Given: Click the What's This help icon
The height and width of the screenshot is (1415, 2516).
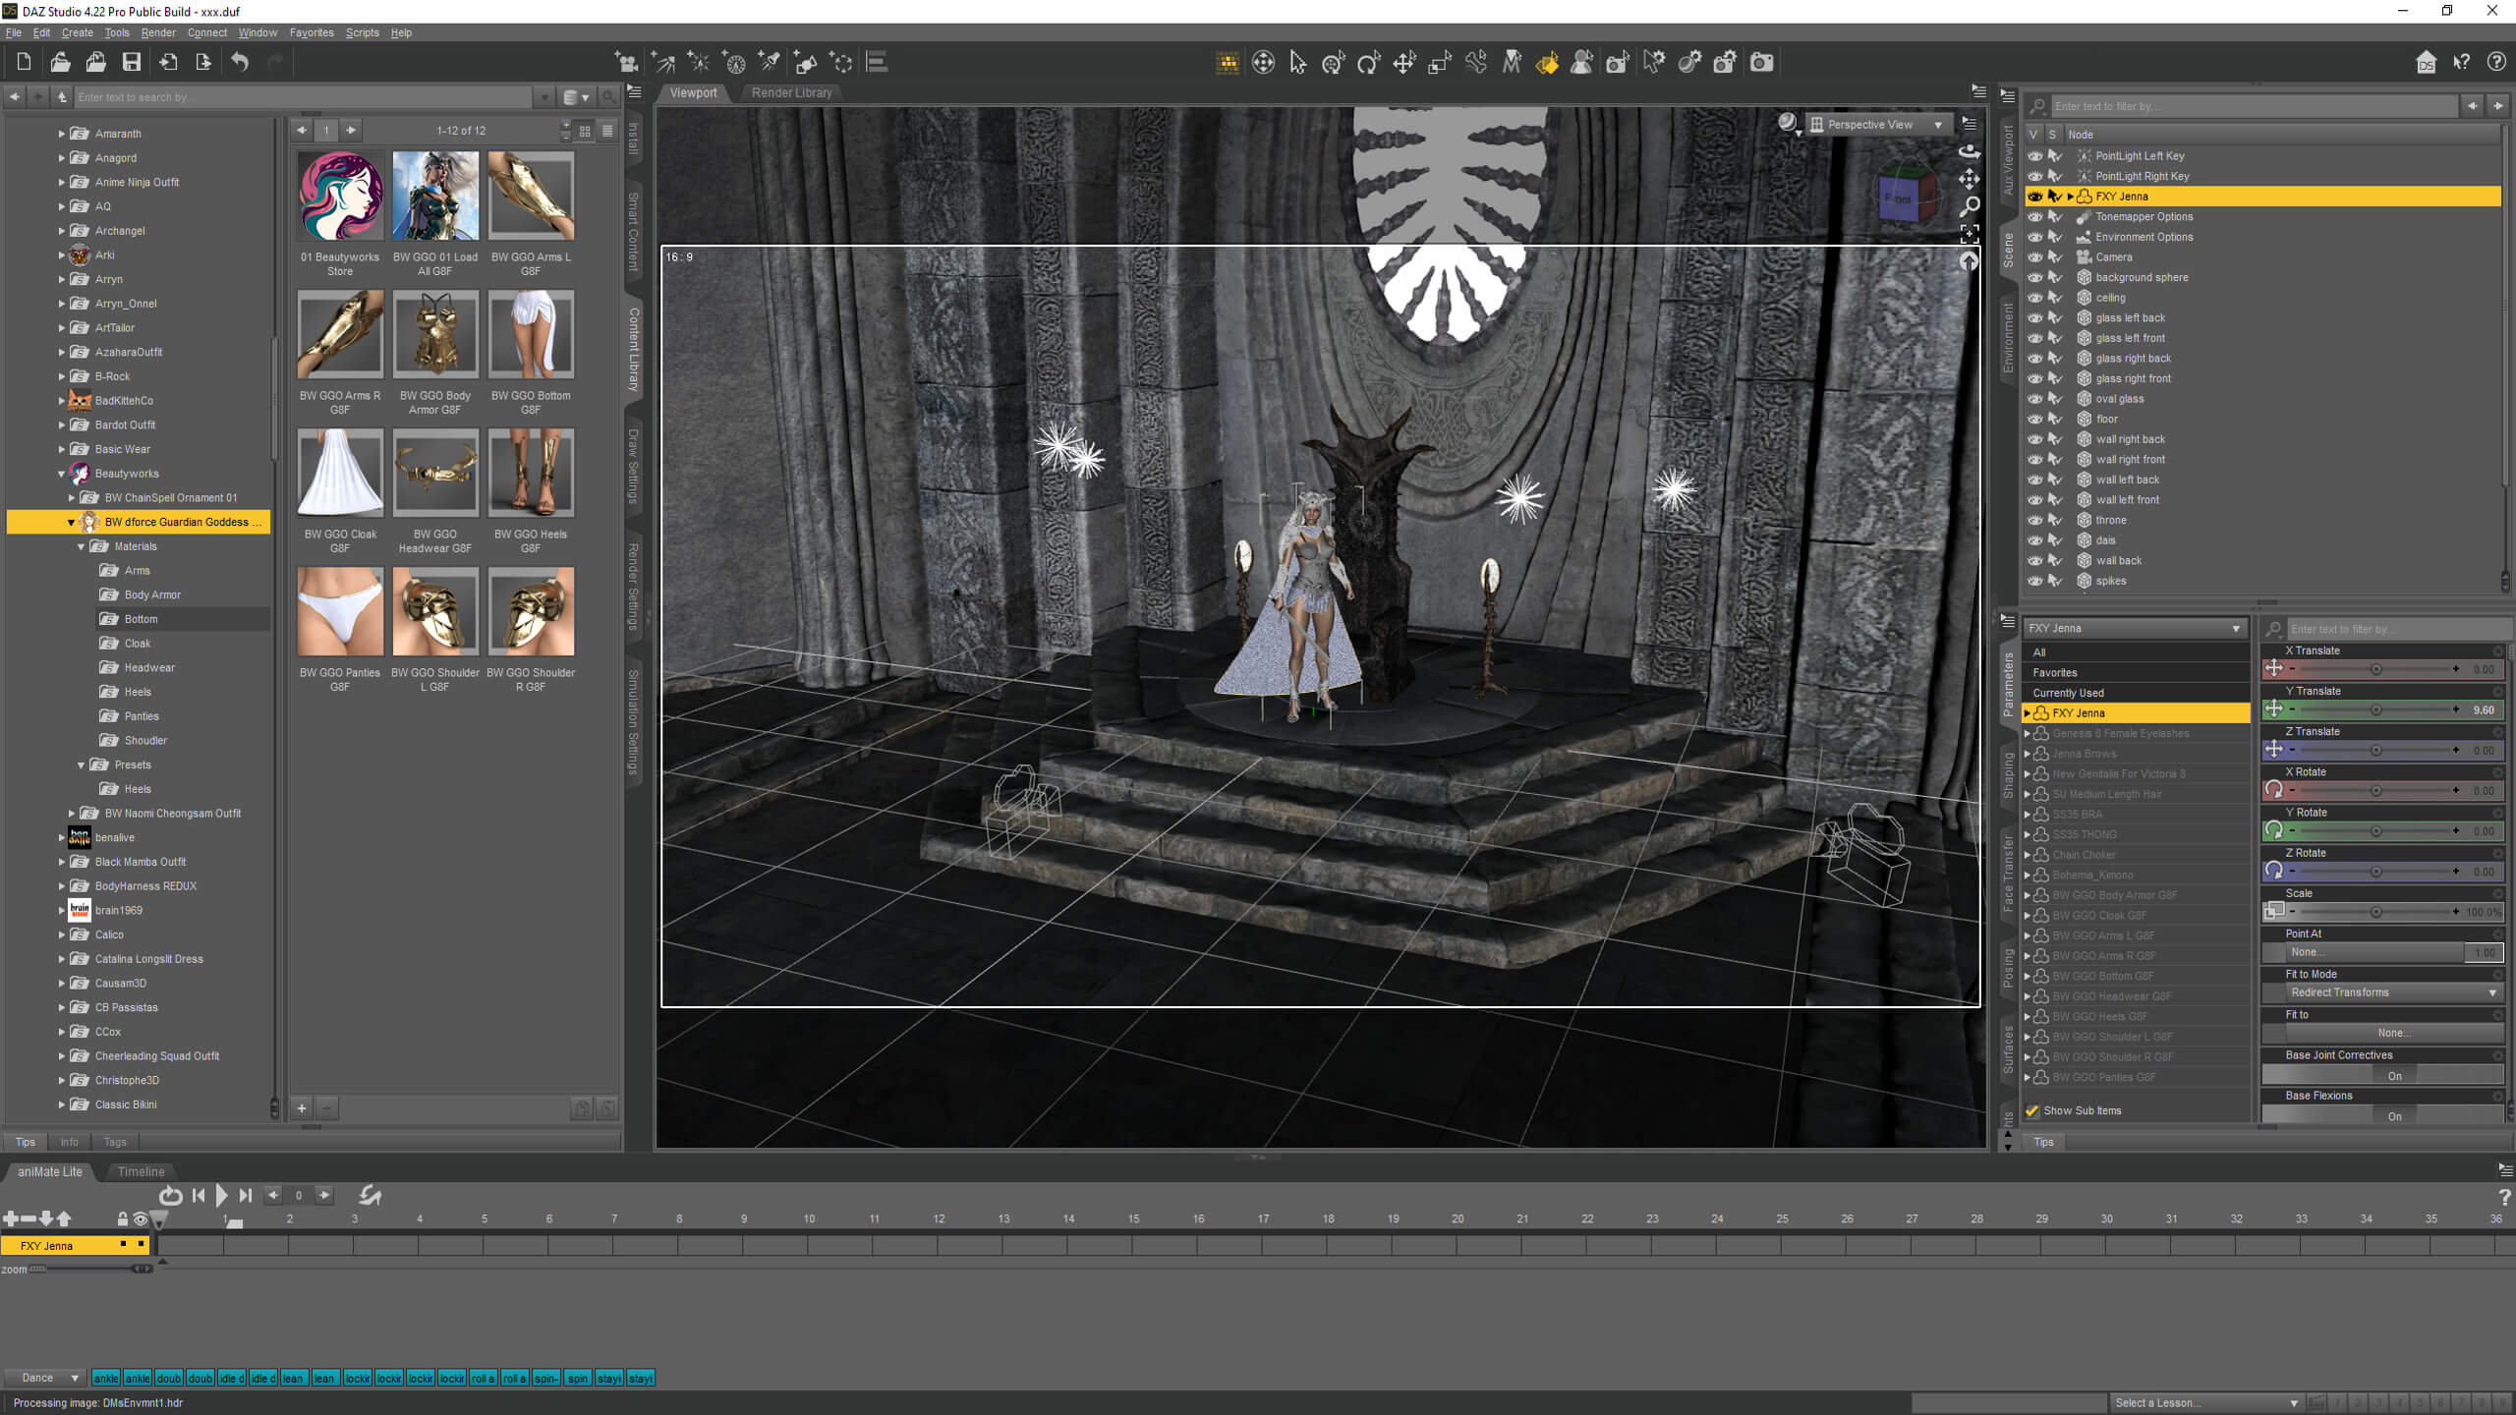Looking at the screenshot, I should 2461,63.
